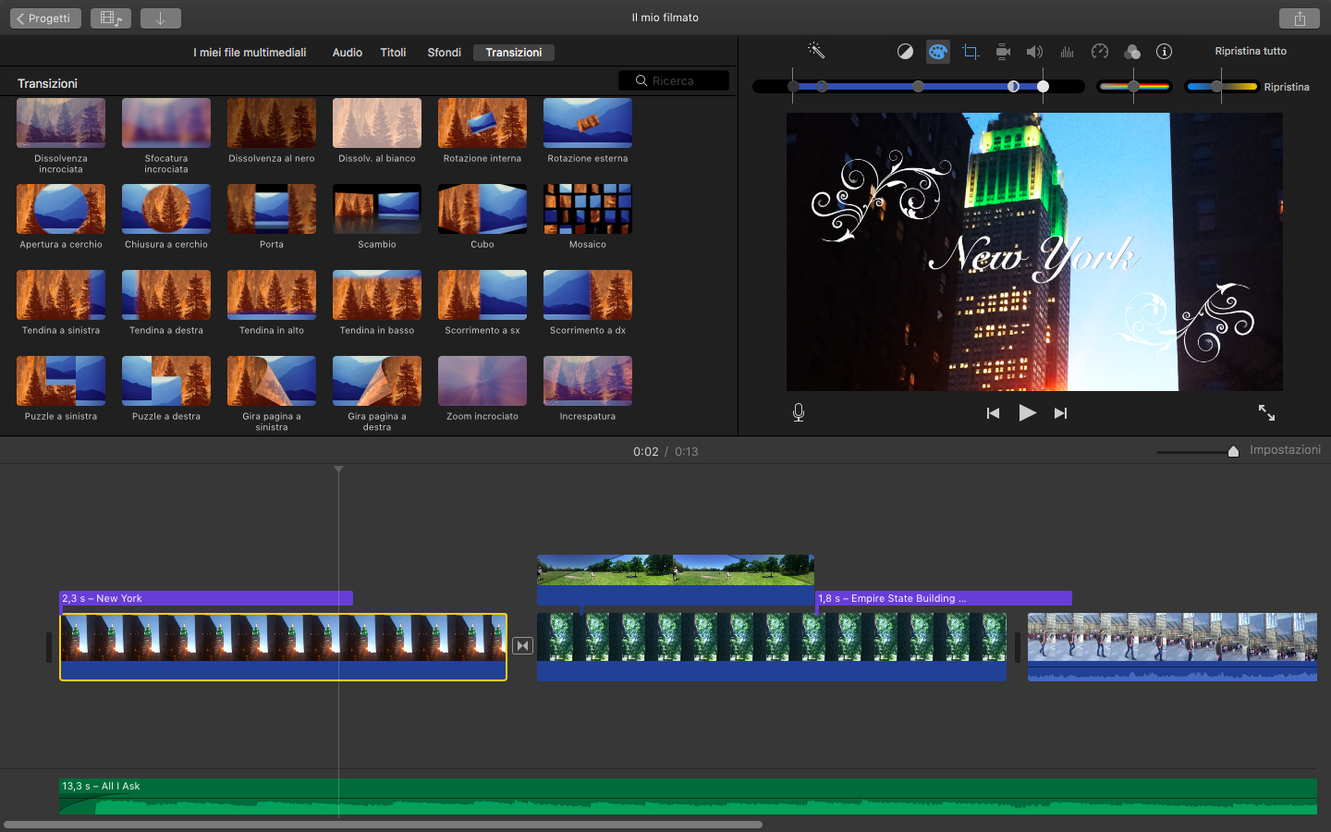Open noise reduction and equalizer tool
Viewport: 1331px width, 832px height.
click(1068, 52)
